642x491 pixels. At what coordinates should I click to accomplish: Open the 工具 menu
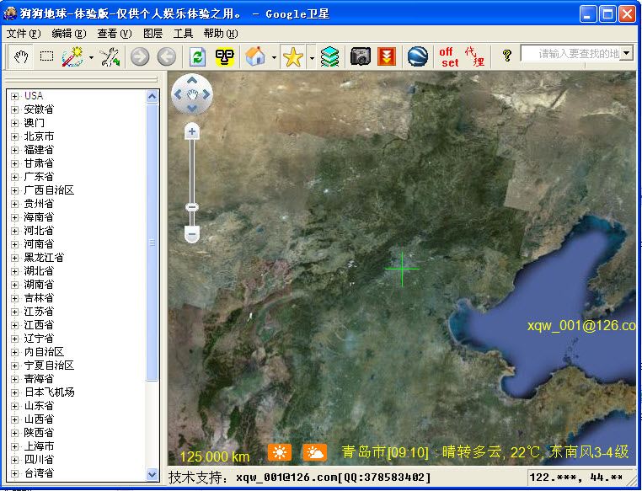[183, 34]
